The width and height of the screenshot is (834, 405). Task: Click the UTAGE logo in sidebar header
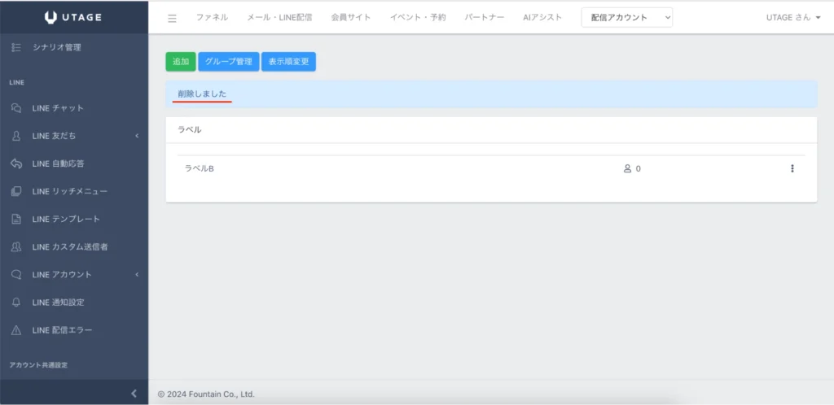coord(72,18)
